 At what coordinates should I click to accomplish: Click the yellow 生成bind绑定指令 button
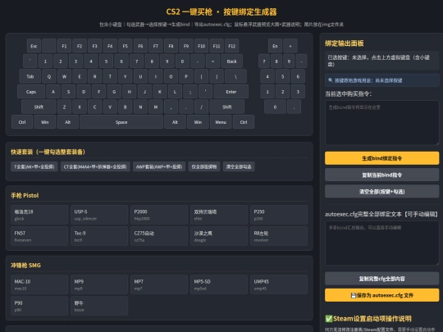coord(381,158)
